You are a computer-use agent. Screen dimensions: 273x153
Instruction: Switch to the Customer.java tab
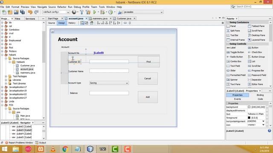[124, 18]
